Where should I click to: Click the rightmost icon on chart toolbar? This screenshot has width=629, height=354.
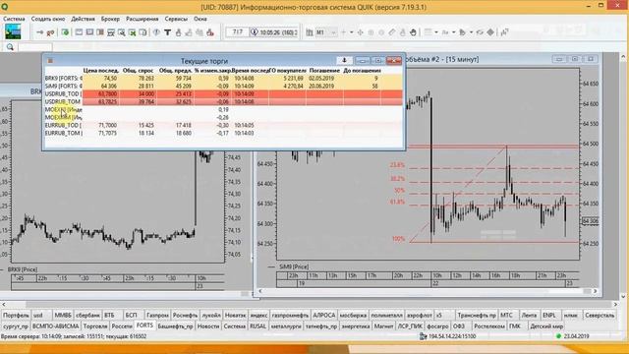click(x=504, y=32)
